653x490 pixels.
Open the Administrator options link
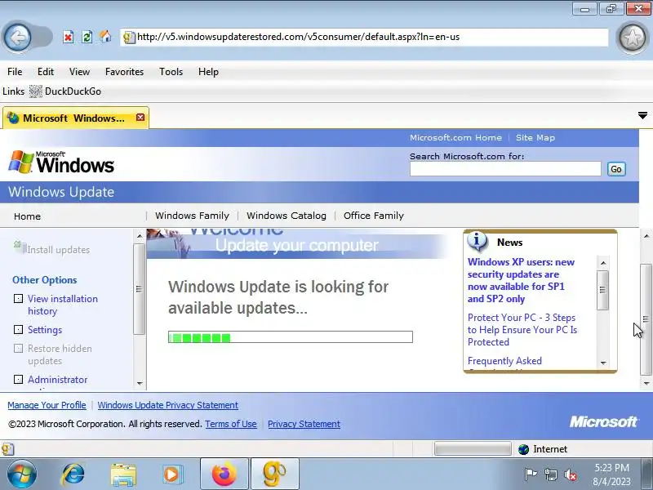click(57, 380)
